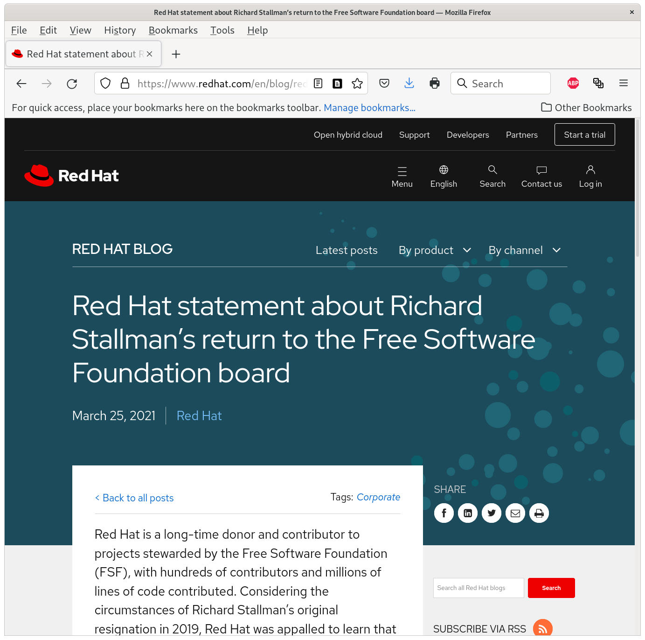The width and height of the screenshot is (645, 640).
Task: Focus the browser URL address field
Action: pos(222,84)
